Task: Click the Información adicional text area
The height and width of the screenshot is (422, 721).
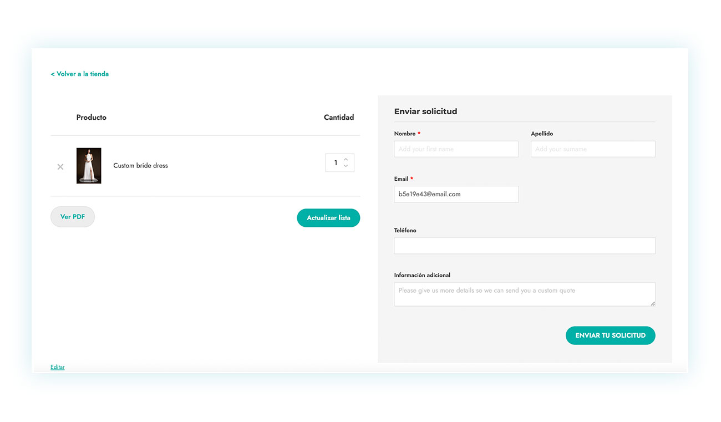Action: pos(525,294)
